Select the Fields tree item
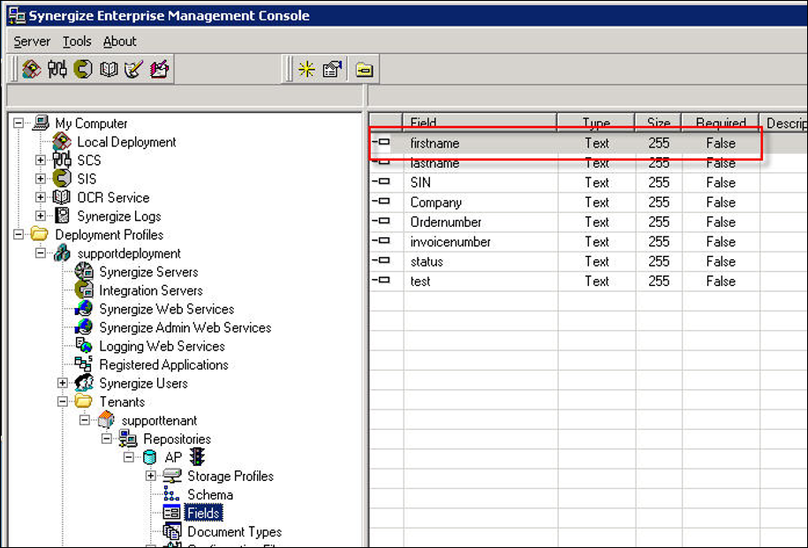 (x=204, y=513)
